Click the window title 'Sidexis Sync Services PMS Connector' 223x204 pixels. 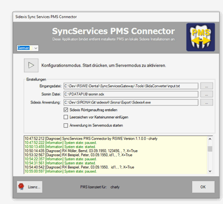pyautogui.click(x=46, y=17)
